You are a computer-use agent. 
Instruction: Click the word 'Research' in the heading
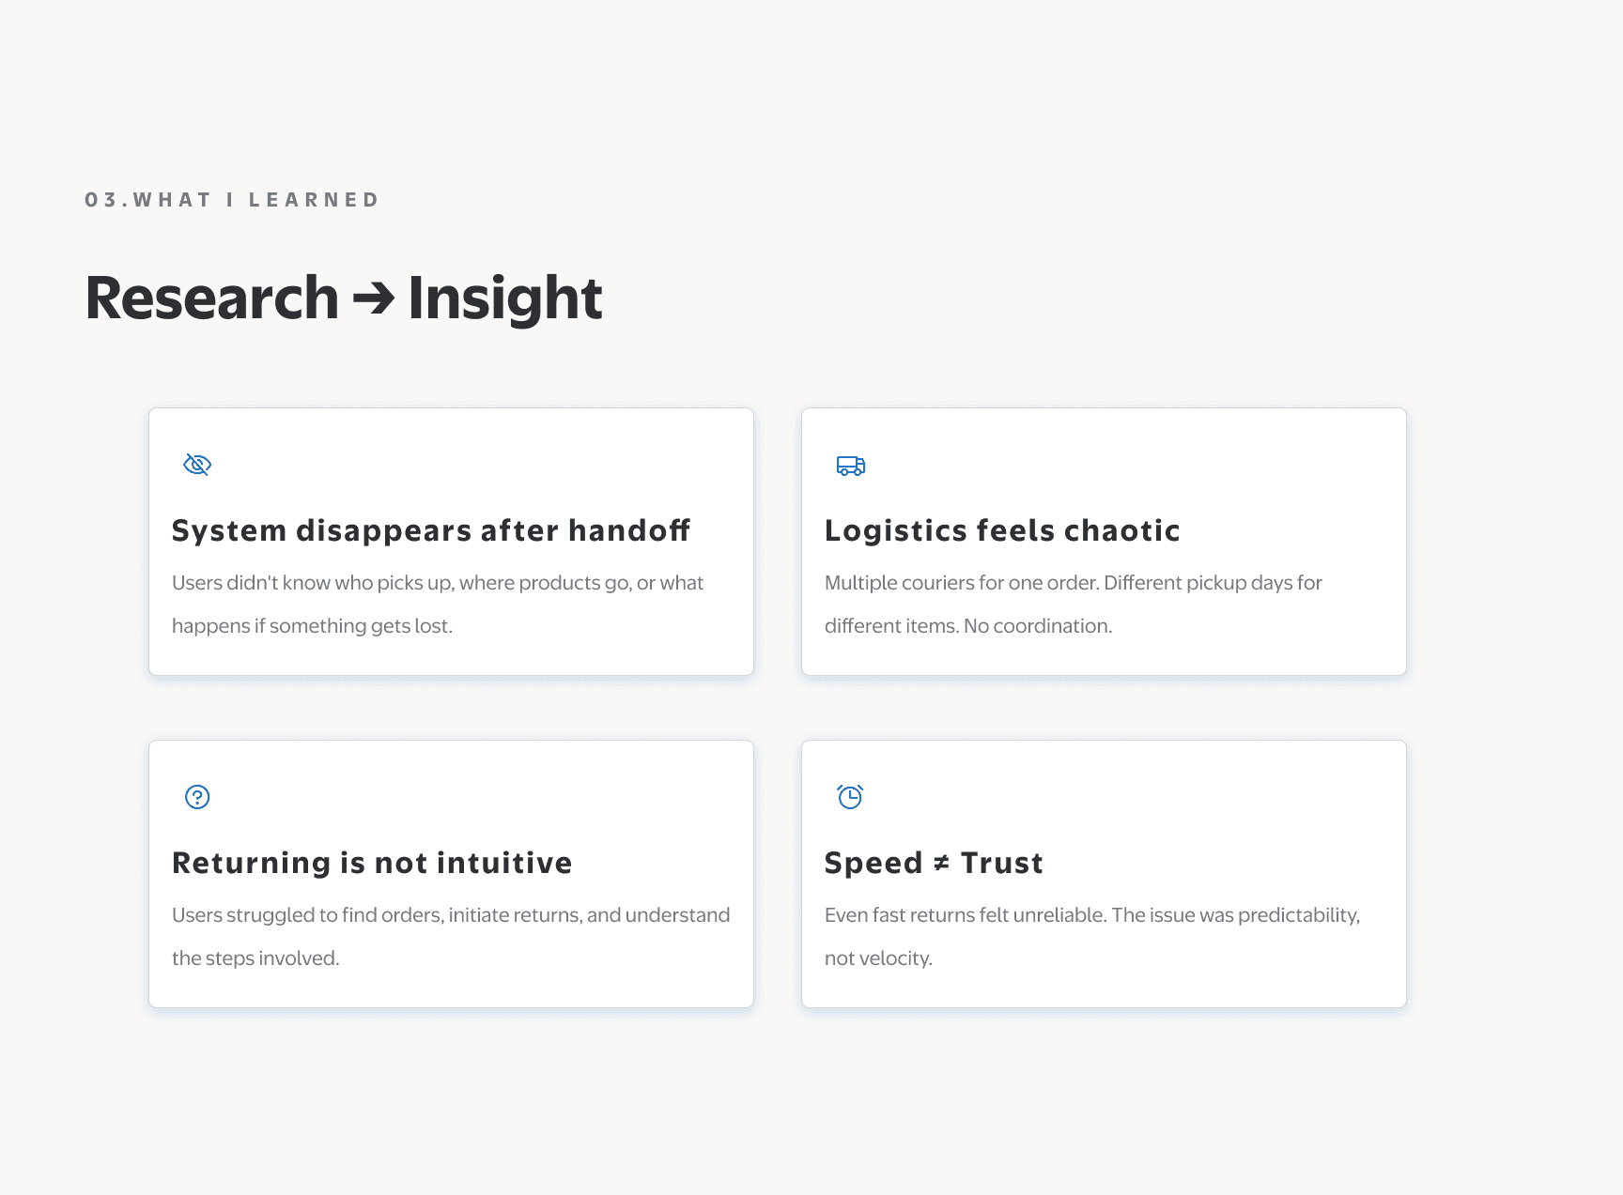pos(212,298)
